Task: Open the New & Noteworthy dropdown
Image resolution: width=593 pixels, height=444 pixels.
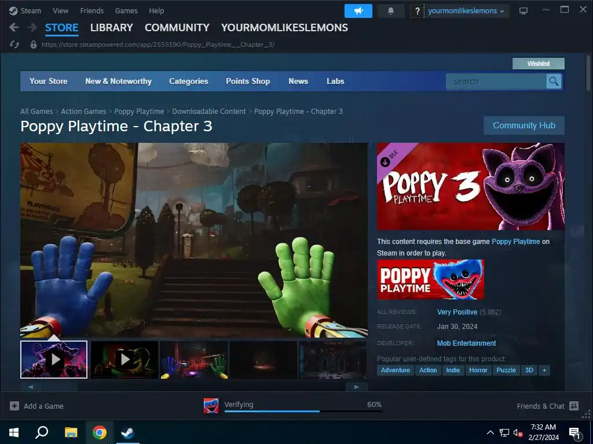Action: pyautogui.click(x=118, y=81)
